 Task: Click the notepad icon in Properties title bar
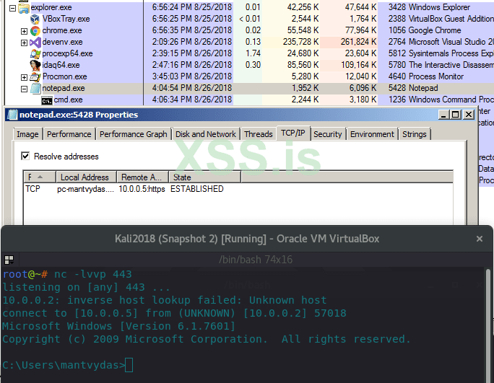12,115
